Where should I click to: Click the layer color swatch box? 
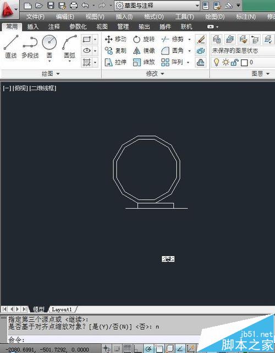point(244,63)
